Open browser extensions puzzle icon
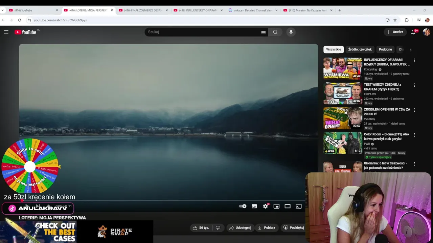The width and height of the screenshot is (433, 243). click(407, 20)
